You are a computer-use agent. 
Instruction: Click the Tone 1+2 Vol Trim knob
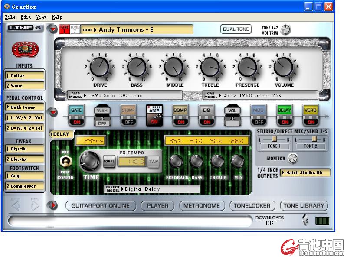pyautogui.click(x=285, y=29)
